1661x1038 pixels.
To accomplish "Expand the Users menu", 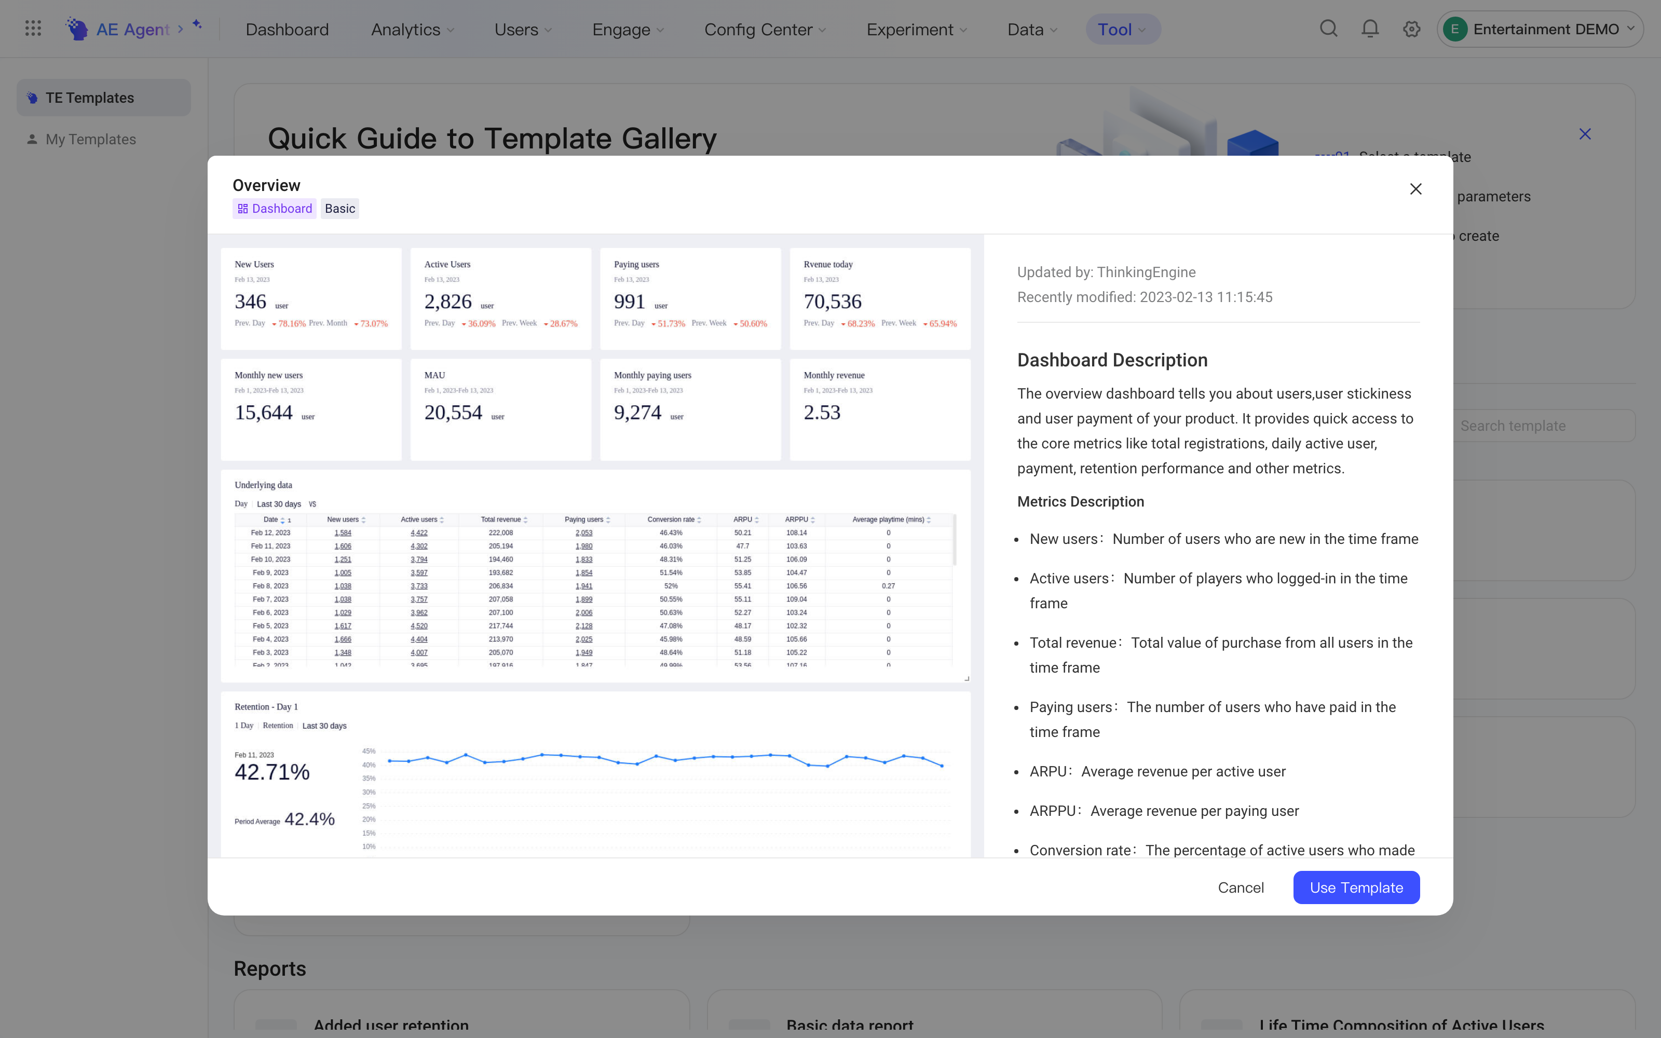I will click(x=523, y=30).
